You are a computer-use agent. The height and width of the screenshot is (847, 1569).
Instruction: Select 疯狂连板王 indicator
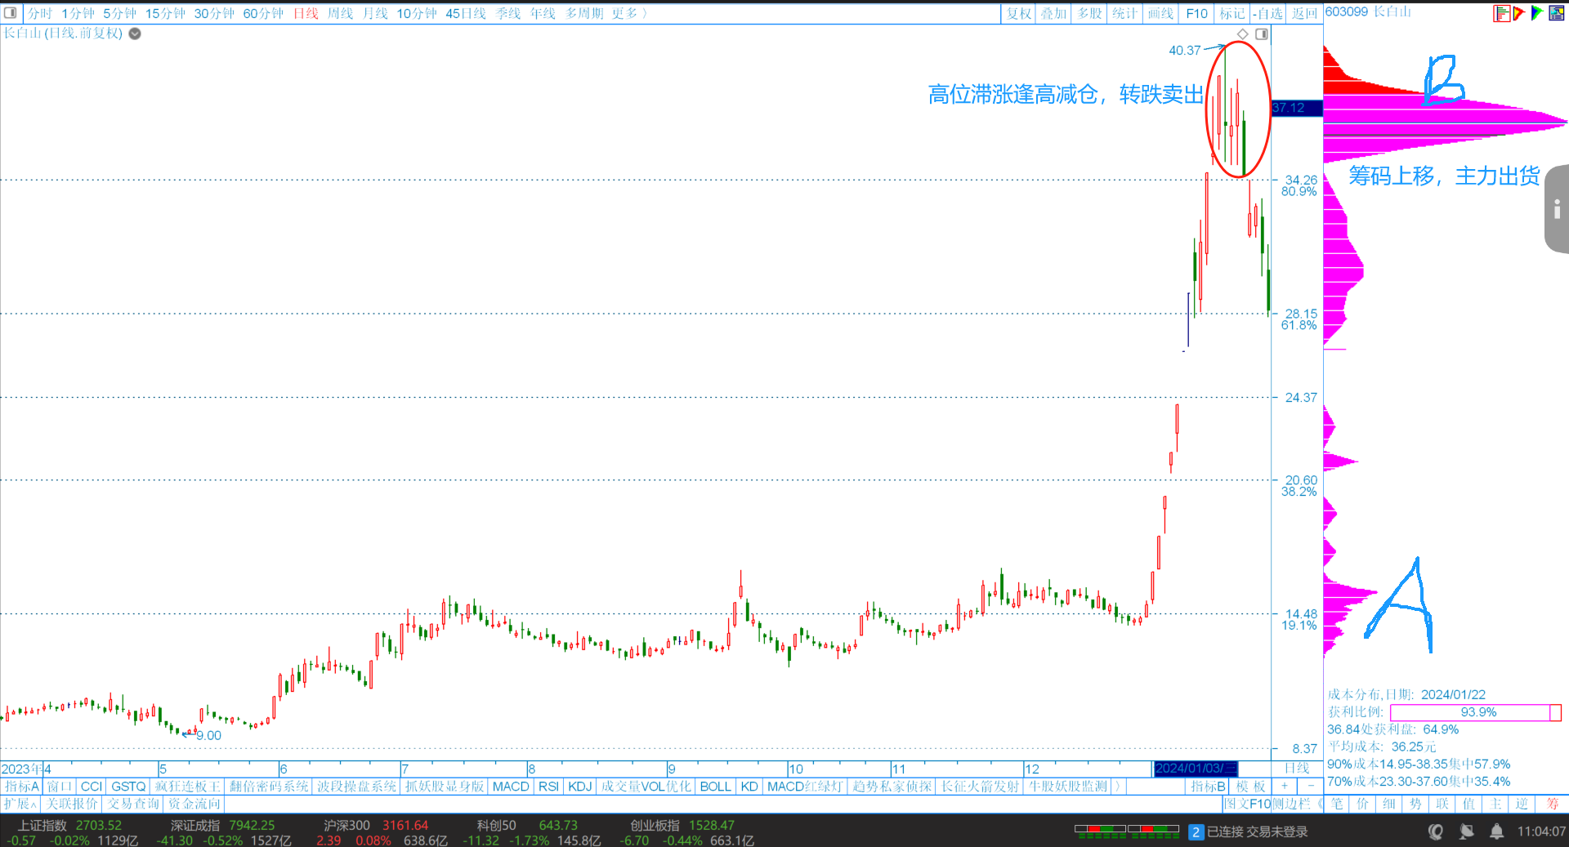(x=188, y=787)
